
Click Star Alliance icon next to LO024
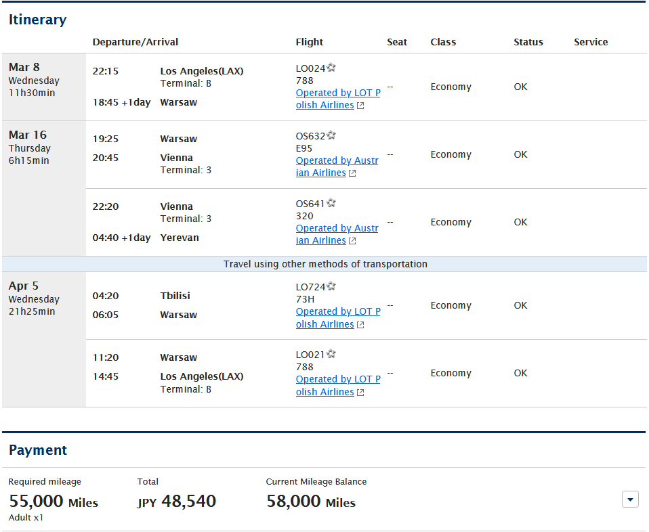(x=331, y=68)
